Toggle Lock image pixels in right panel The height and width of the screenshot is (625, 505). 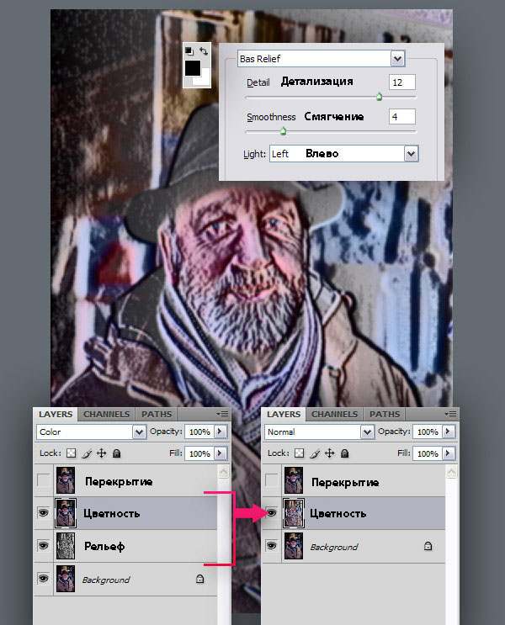pyautogui.click(x=315, y=453)
